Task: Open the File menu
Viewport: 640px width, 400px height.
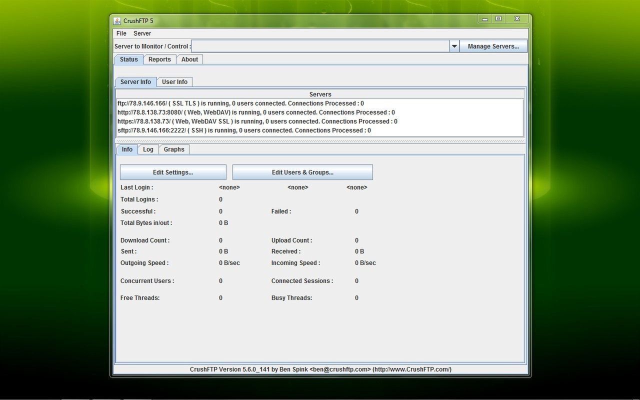Action: pyautogui.click(x=121, y=33)
